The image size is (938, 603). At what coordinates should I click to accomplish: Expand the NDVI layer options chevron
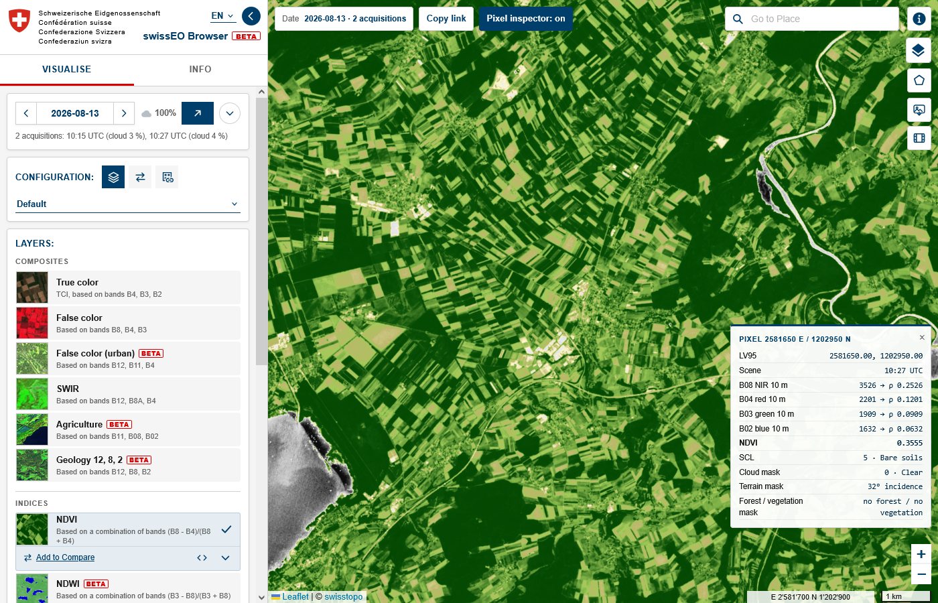(225, 558)
